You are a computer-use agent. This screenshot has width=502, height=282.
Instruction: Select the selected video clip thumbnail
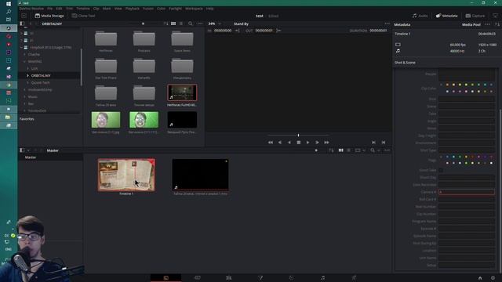[182, 92]
